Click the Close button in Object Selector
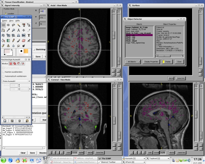The height and width of the screenshot is (164, 205). (x=180, y=61)
